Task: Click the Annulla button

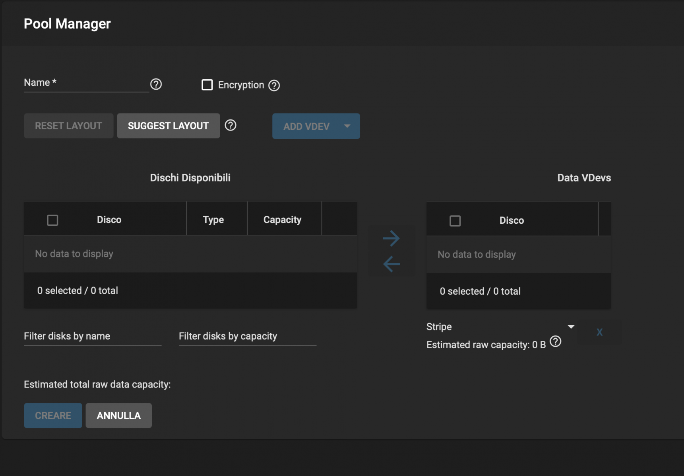Action: [x=118, y=416]
